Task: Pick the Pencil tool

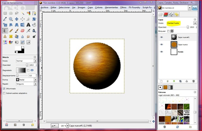Action: [11, 31]
